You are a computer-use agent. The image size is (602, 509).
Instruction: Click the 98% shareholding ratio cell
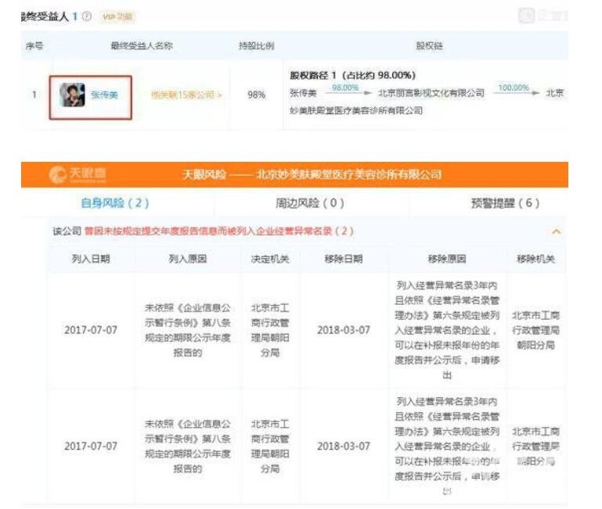click(257, 95)
